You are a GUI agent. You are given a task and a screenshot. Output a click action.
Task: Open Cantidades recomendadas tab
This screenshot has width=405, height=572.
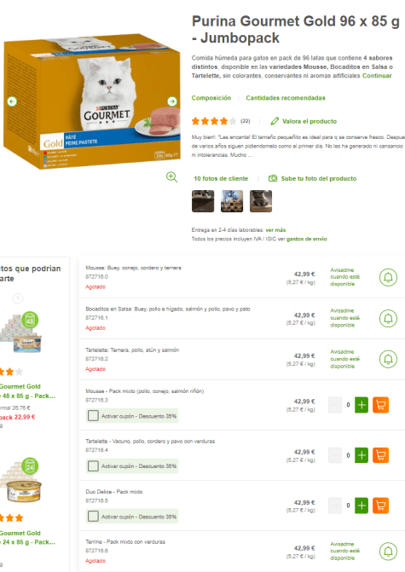[x=286, y=98]
